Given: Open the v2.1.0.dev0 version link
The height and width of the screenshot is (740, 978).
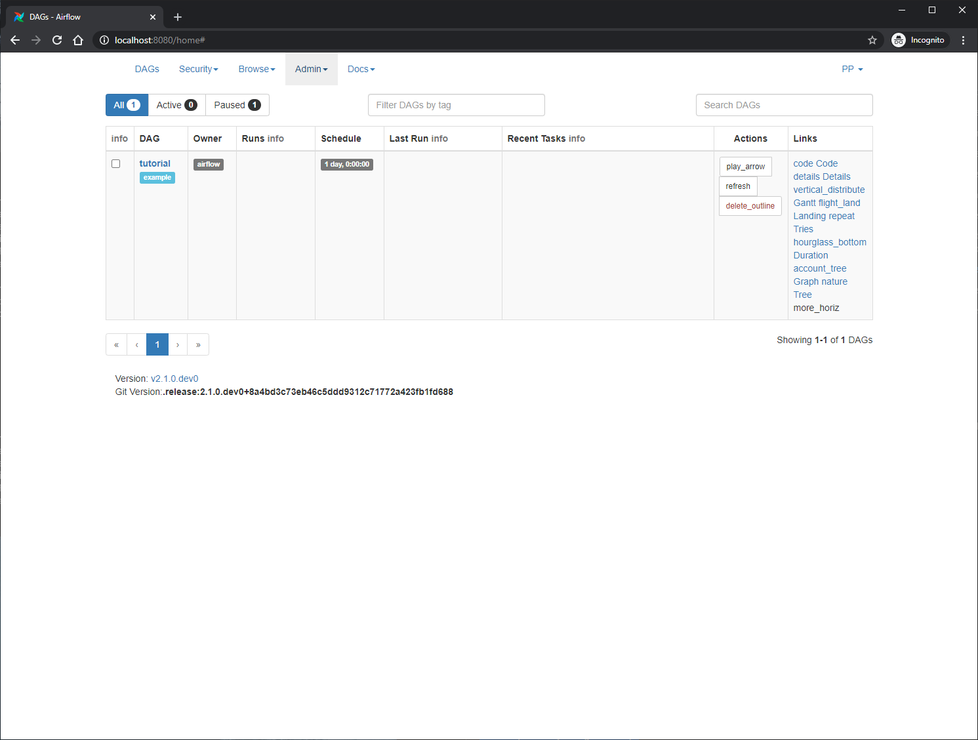Looking at the screenshot, I should click(174, 379).
